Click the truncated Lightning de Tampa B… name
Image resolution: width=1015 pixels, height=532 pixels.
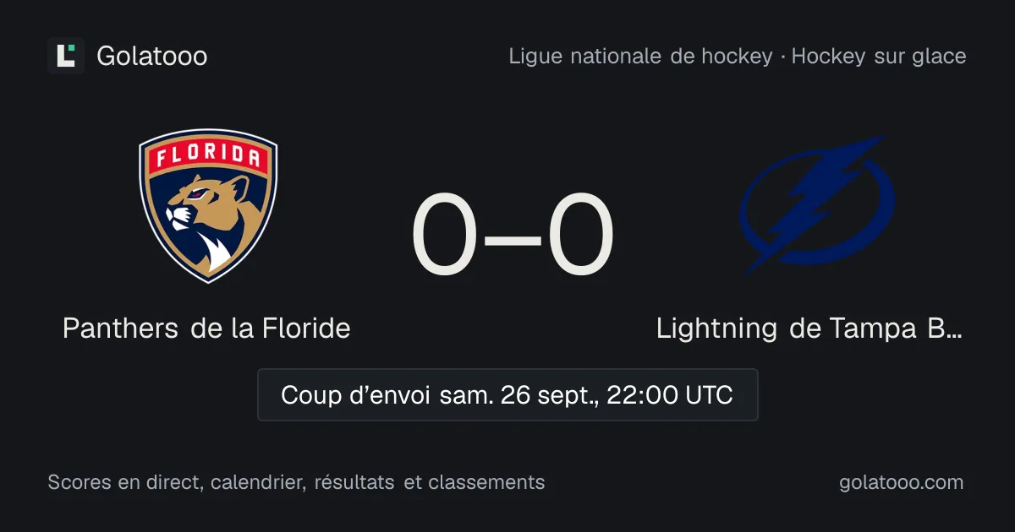pyautogui.click(x=809, y=328)
